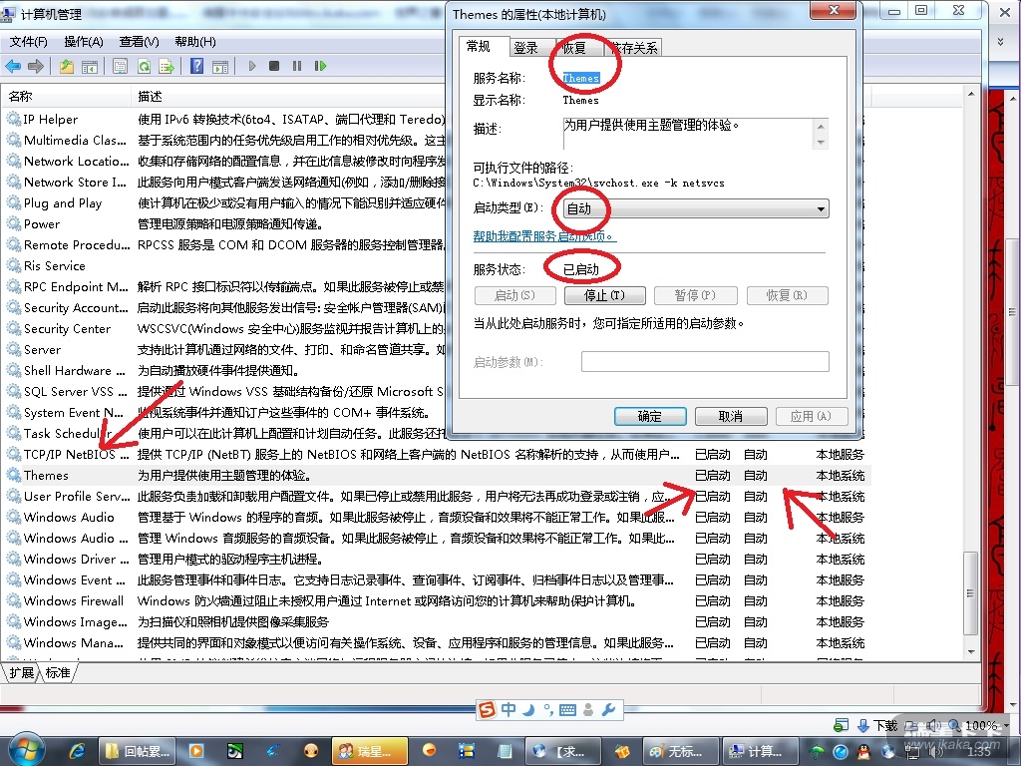Screen dimensions: 1021x766
Task: Click the QQ penguin tray icon
Action: point(864,752)
